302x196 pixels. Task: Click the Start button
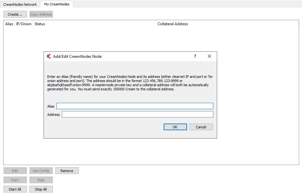click(x=15, y=180)
